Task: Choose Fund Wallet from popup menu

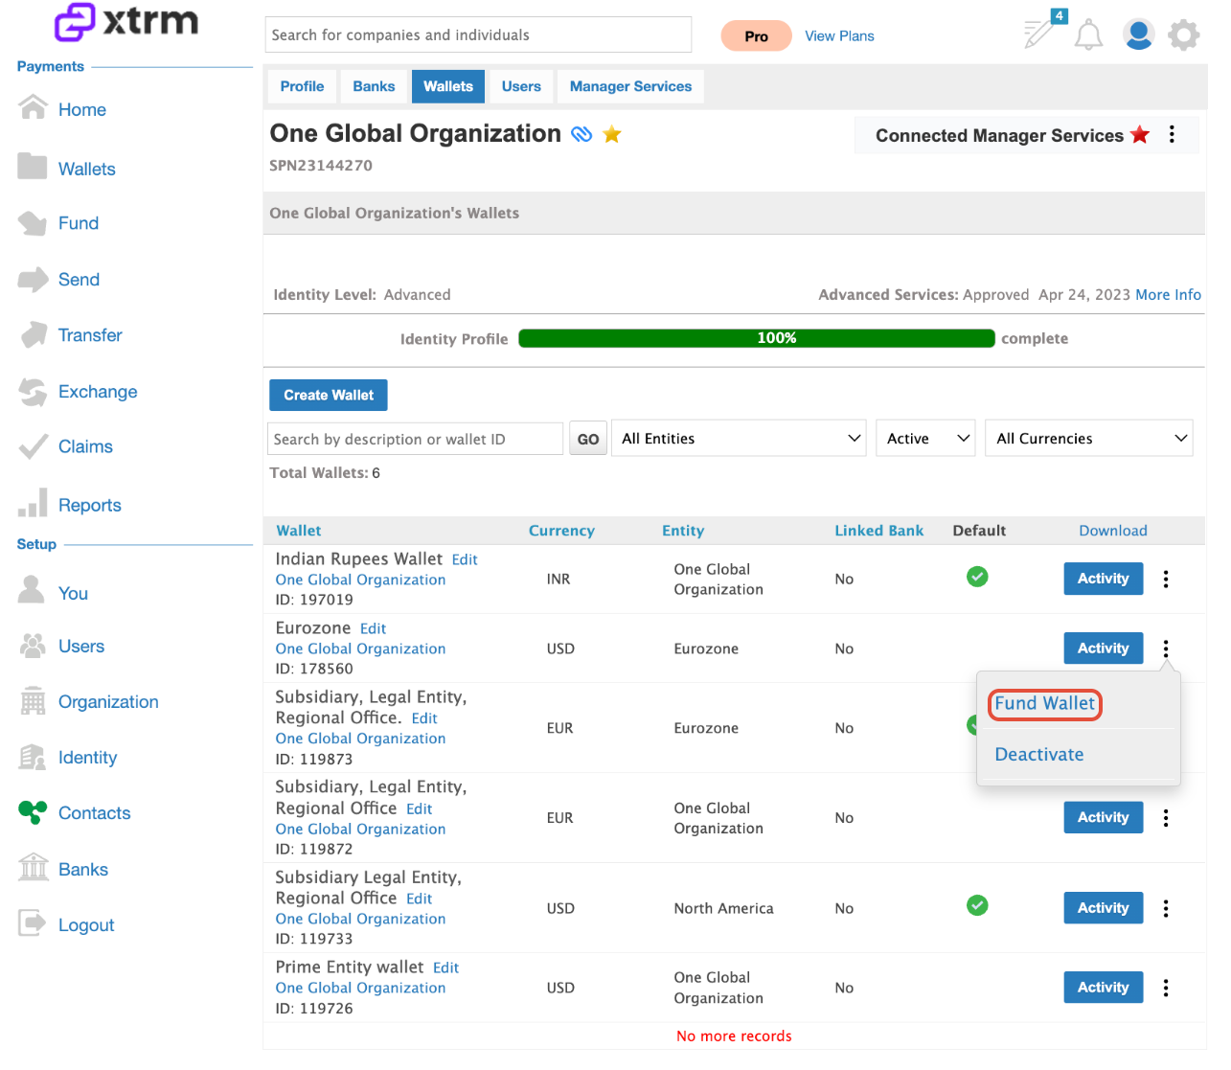Action: point(1044,703)
